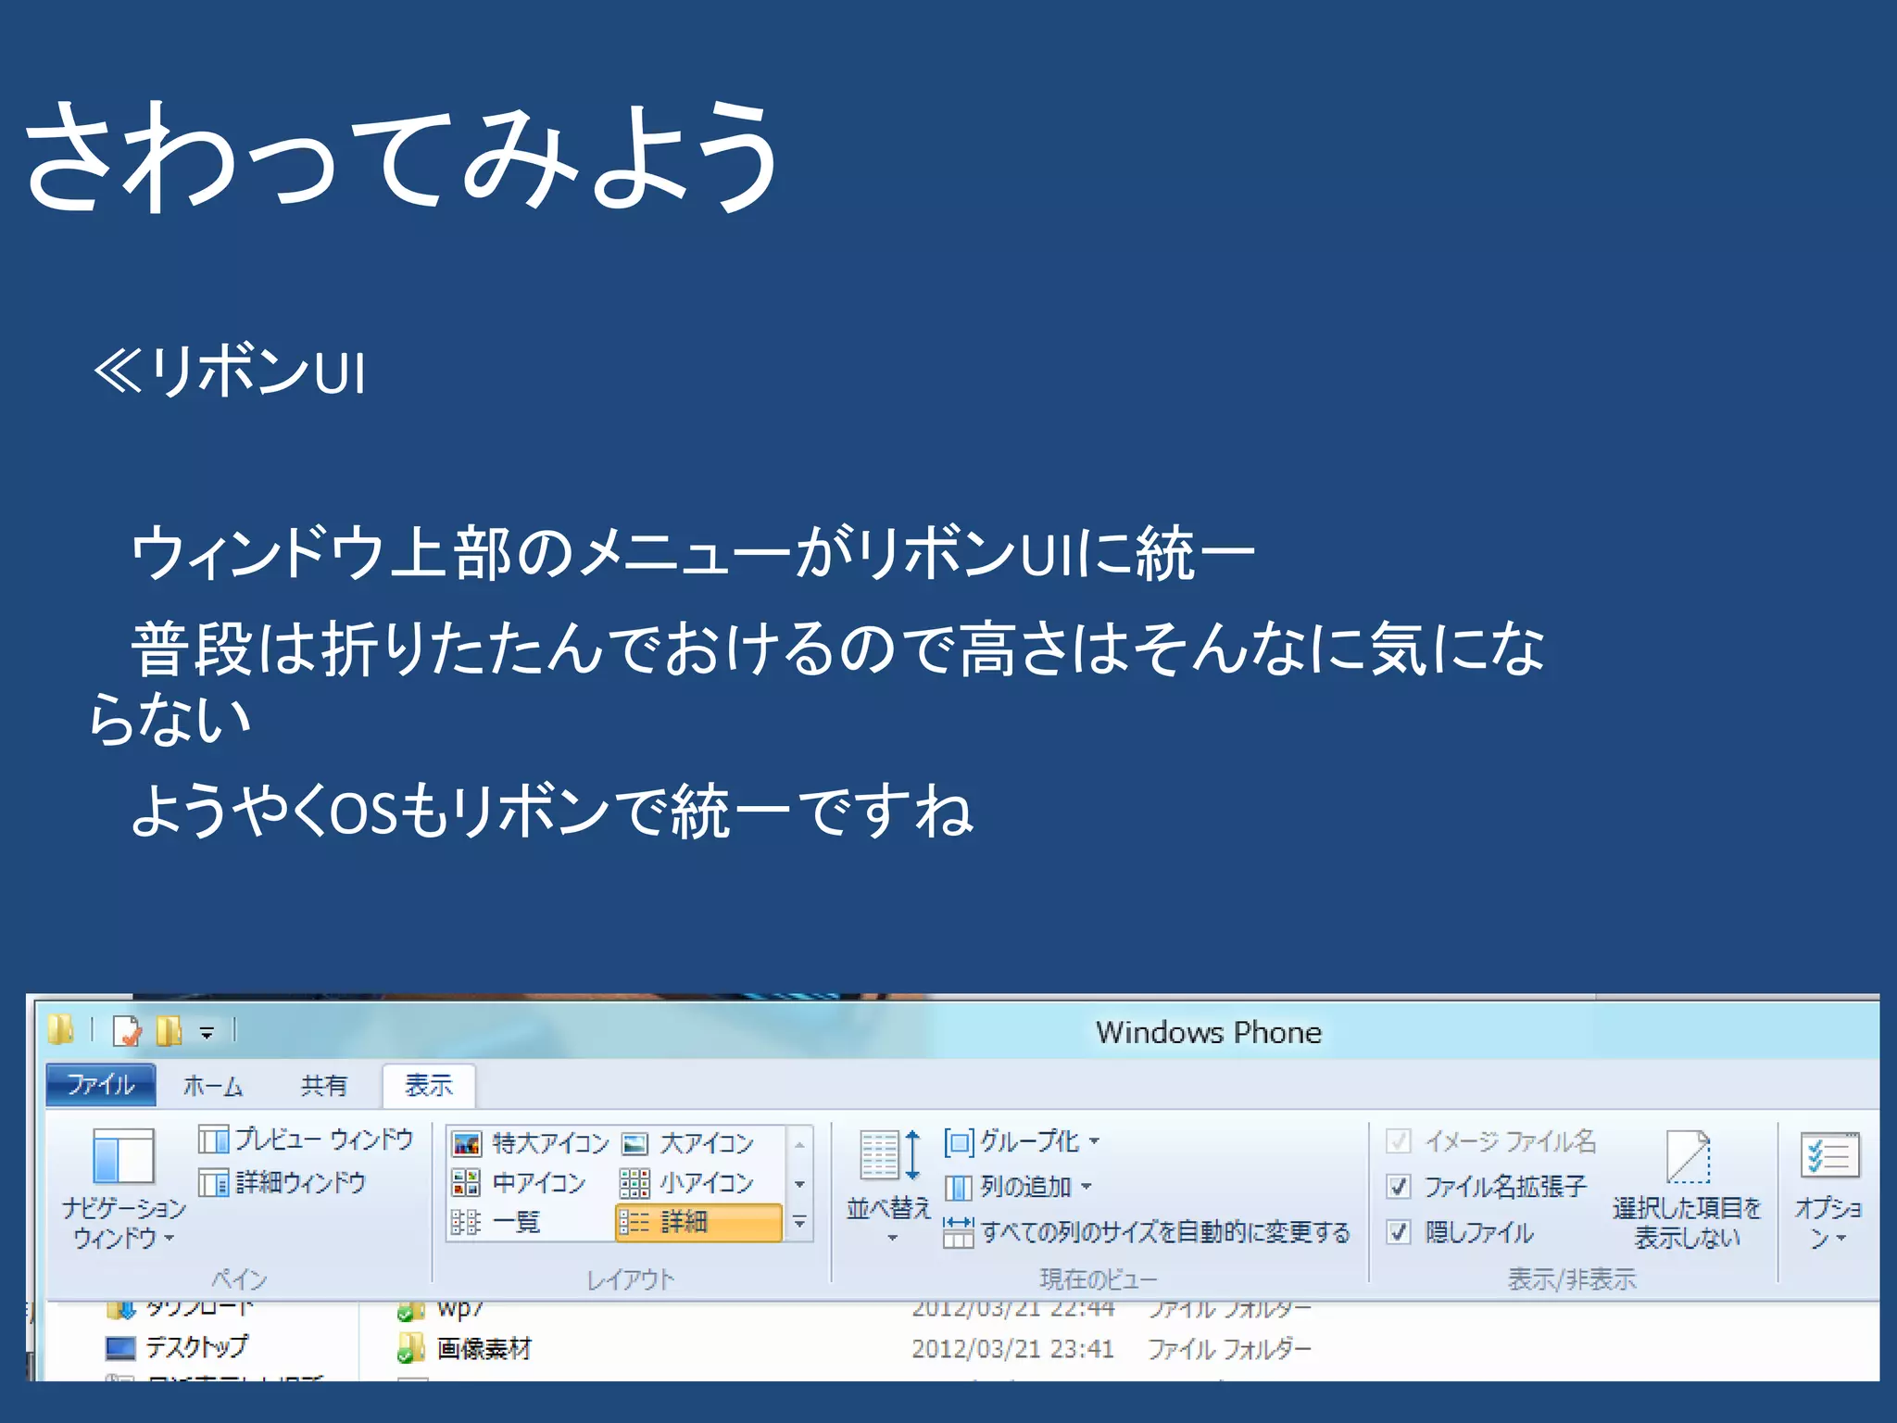This screenshot has width=1897, height=1423.
Task: Select Extra large icons (特大アイコン) layout
Action: click(531, 1143)
